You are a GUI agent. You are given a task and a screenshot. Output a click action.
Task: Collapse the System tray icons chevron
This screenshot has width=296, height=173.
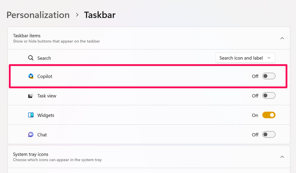click(x=282, y=157)
